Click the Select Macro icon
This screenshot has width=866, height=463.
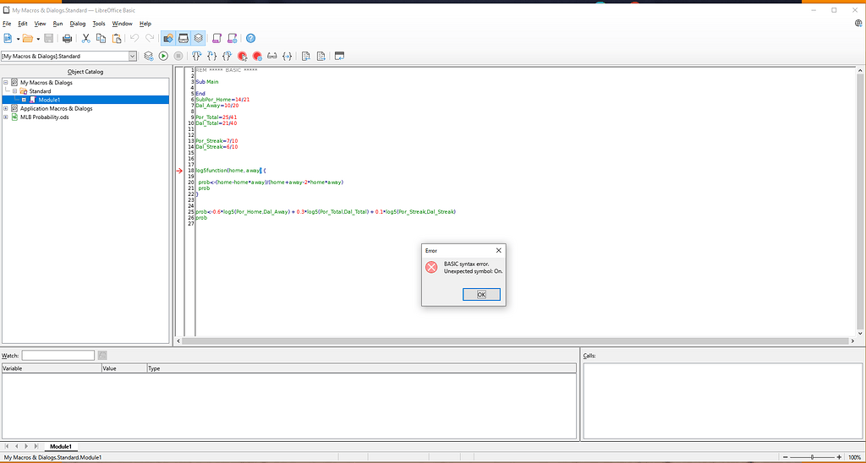pos(217,38)
